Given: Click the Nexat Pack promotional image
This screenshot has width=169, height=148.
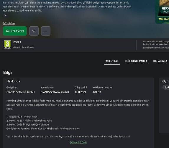Looking at the screenshot, I should 163,11.
